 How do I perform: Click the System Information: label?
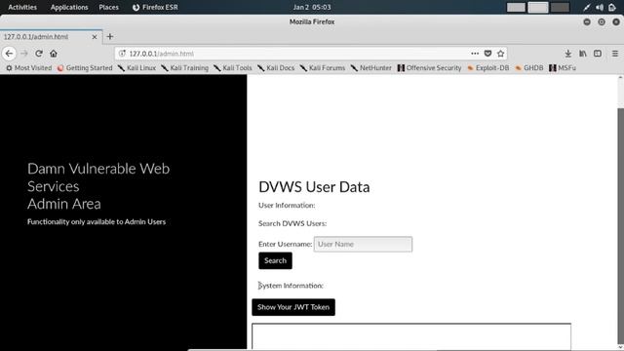291,286
